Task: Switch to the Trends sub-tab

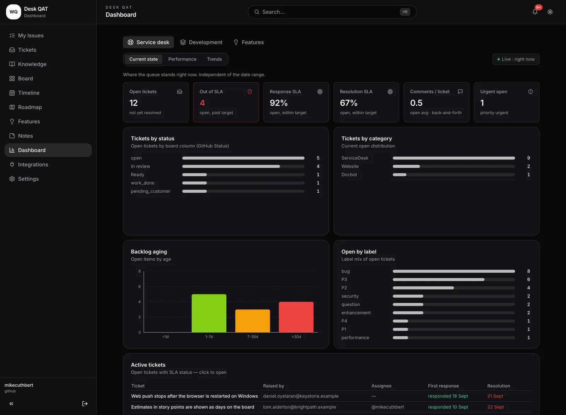Action: [x=214, y=59]
